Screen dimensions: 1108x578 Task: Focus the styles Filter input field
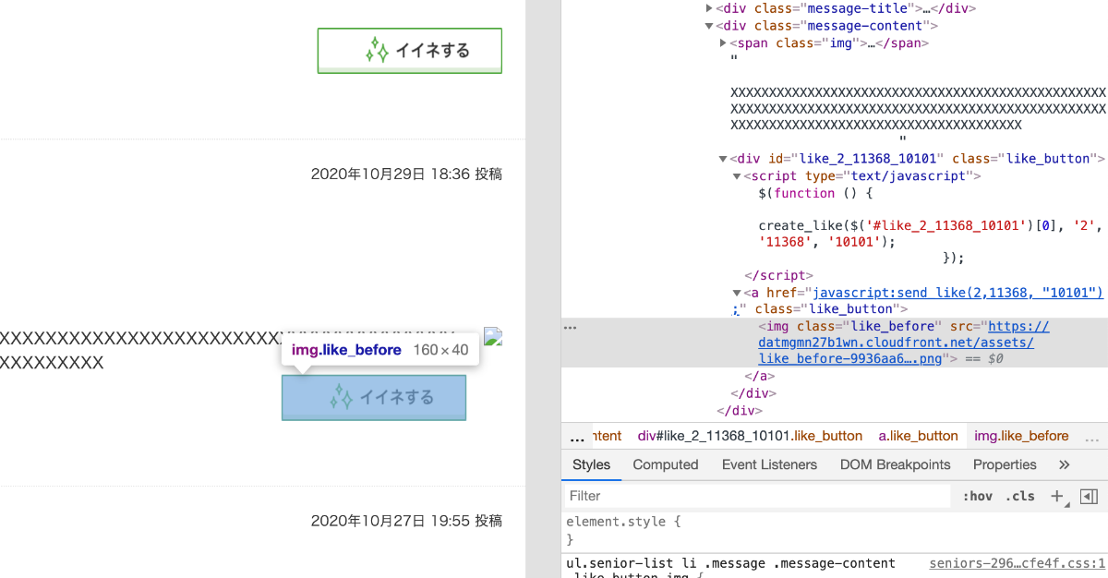pyautogui.click(x=757, y=496)
